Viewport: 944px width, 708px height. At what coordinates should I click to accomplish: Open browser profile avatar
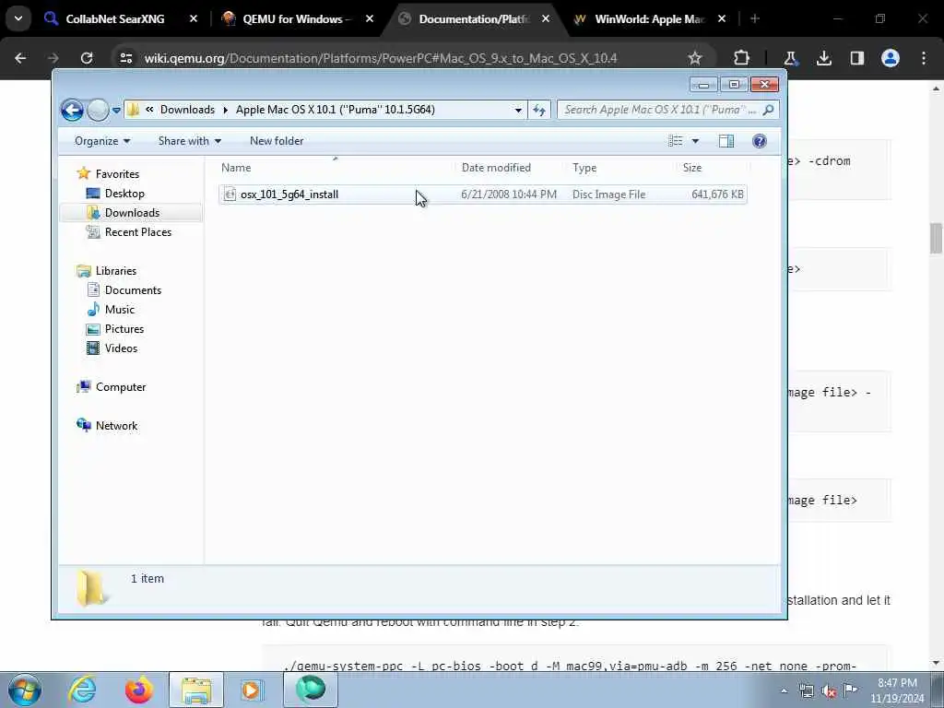891,58
